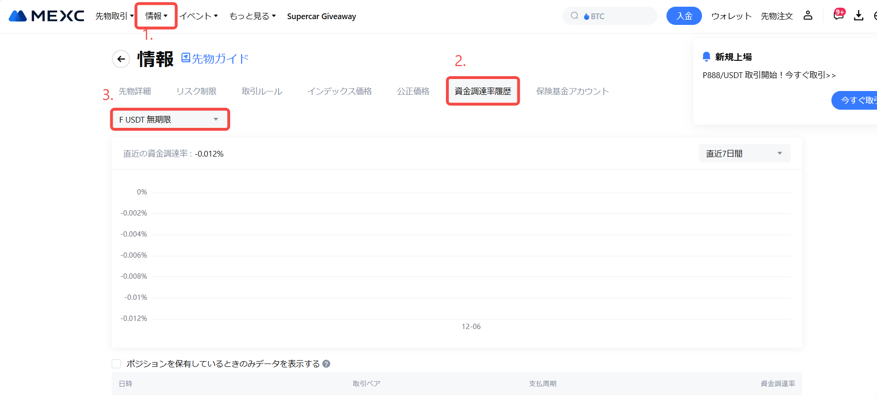Open the user profile icon

pos(808,16)
